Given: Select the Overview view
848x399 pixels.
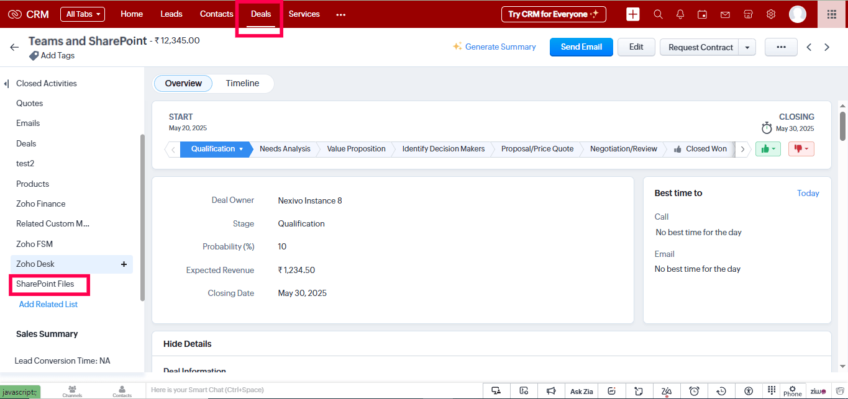Looking at the screenshot, I should (x=183, y=83).
